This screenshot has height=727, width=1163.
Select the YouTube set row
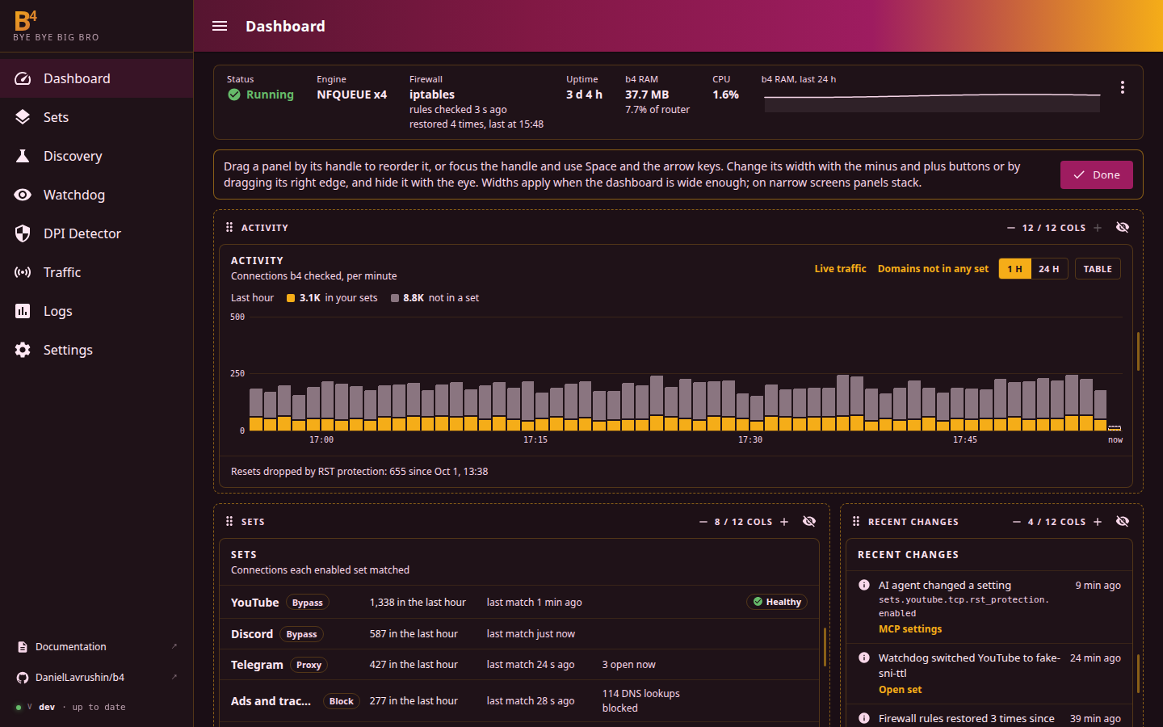pyautogui.click(x=519, y=602)
